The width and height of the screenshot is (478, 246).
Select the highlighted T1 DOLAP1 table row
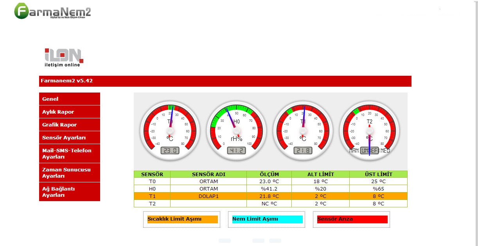(271, 196)
